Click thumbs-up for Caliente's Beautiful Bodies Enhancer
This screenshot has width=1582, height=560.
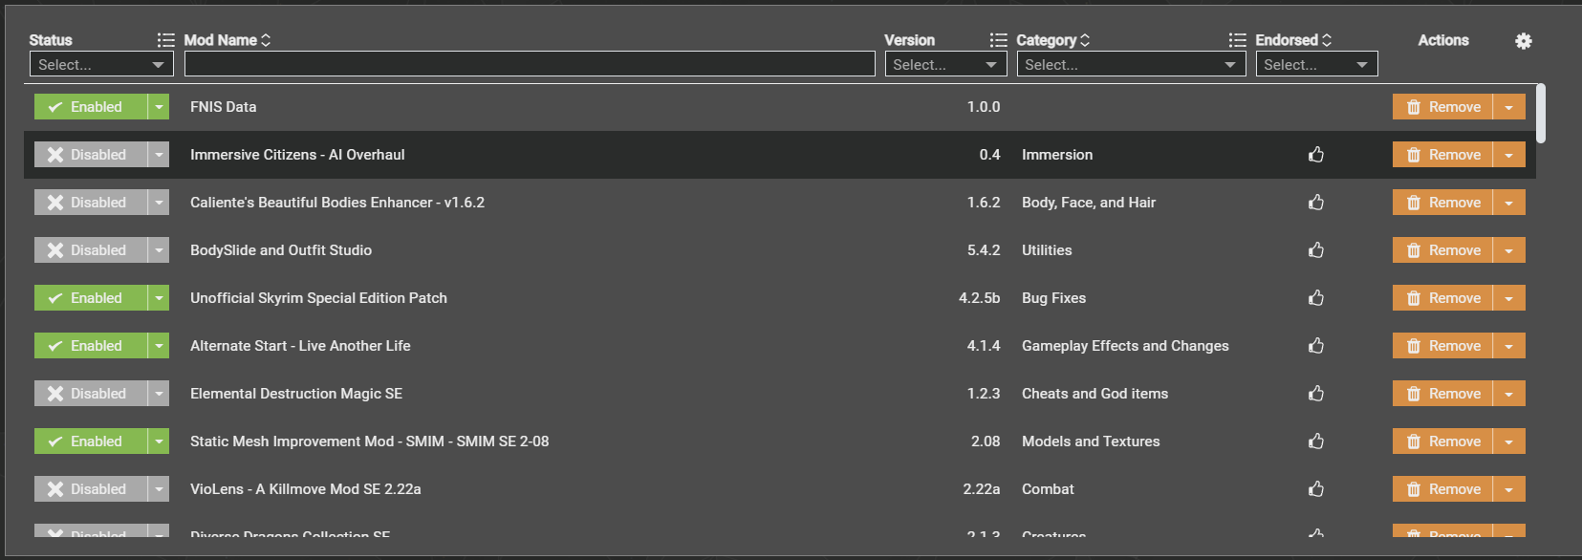coord(1316,202)
